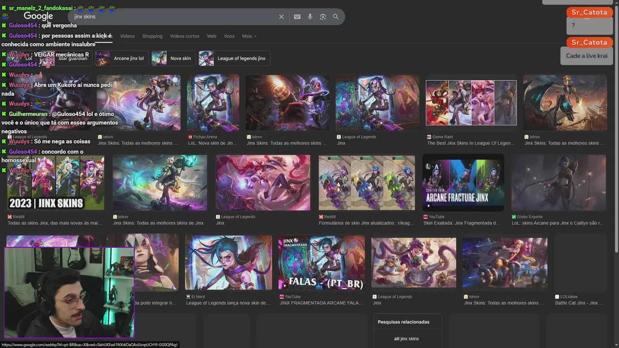The image size is (619, 348).
Task: Click the Pichau Arena favicon
Action: pos(190,137)
